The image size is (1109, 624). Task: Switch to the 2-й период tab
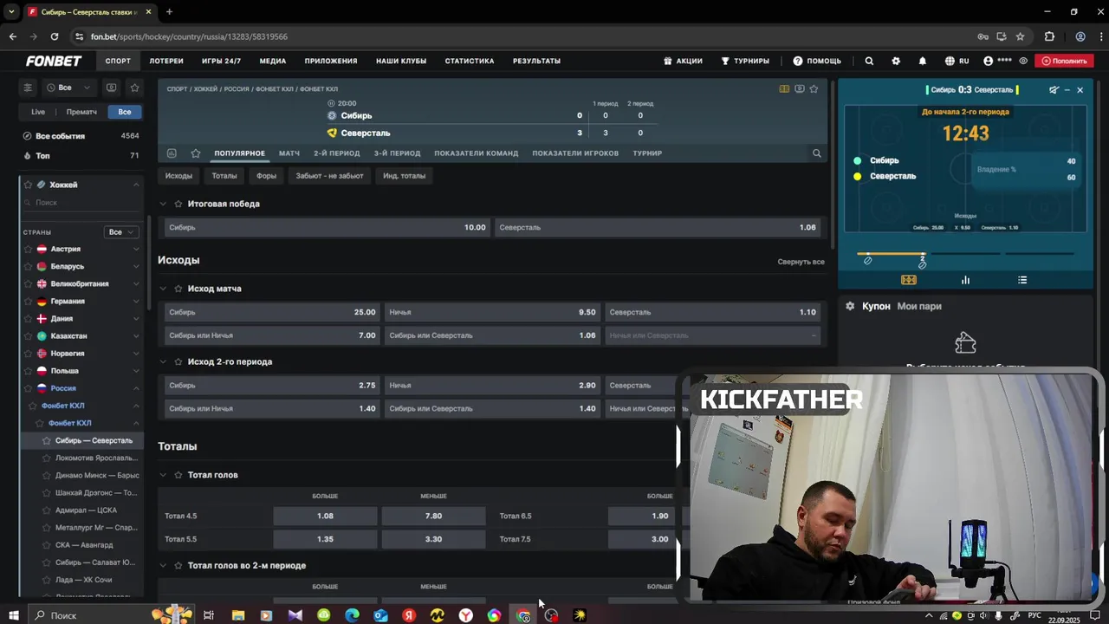coord(337,153)
